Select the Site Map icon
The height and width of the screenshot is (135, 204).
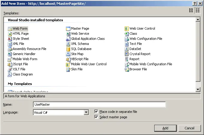click(x=68, y=54)
